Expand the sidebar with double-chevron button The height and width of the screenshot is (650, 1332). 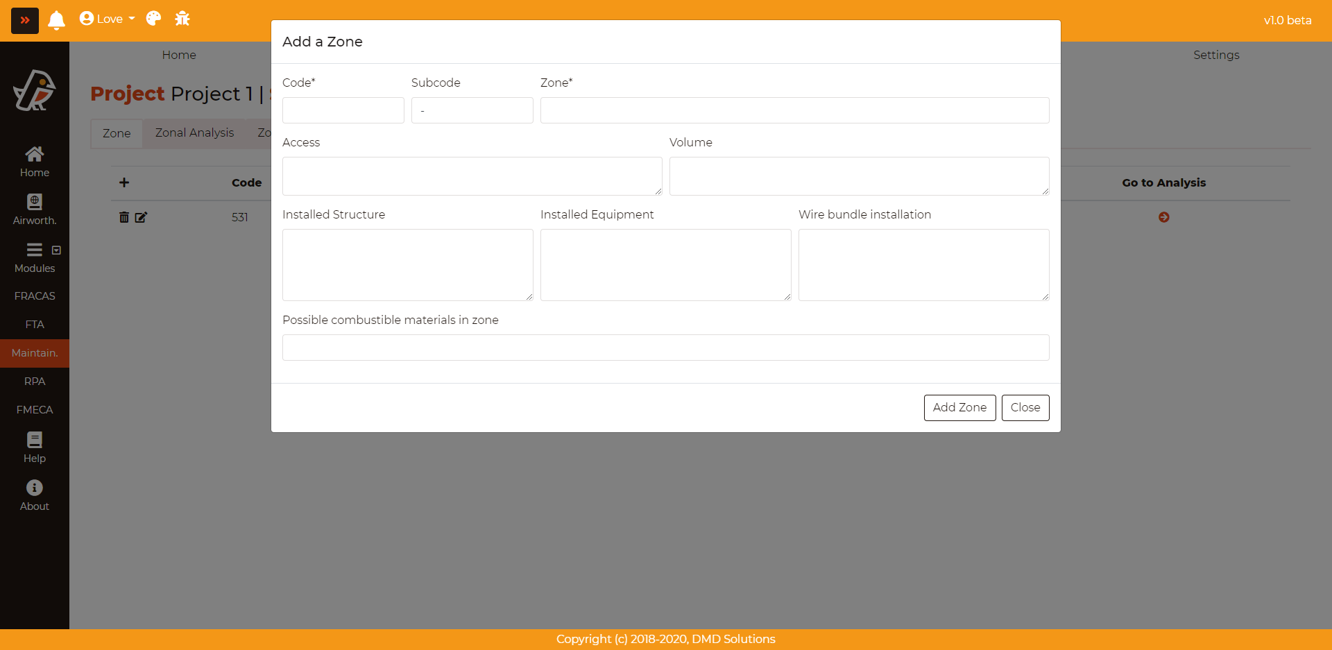25,20
